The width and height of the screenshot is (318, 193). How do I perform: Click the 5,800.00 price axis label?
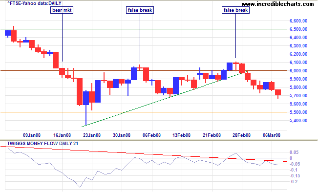coord(298,87)
